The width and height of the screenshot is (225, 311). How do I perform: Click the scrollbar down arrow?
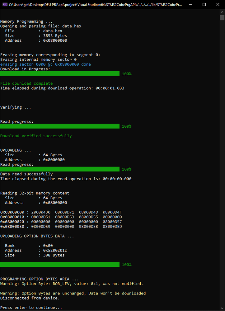[x=222, y=308]
